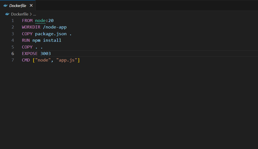Click line number 7 in the gutter

coord(13,60)
